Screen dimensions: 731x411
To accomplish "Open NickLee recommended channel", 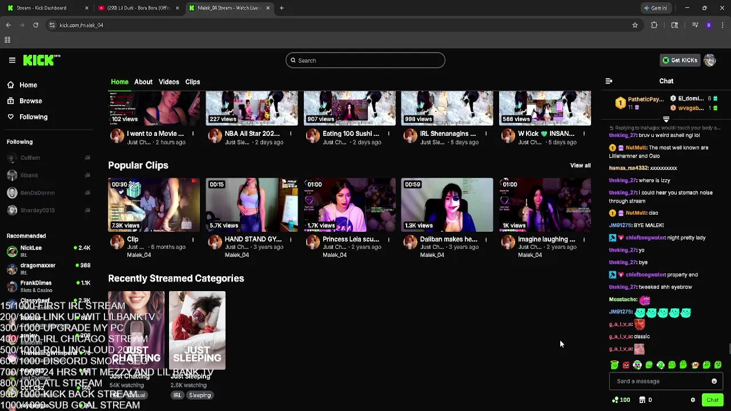I will [49, 251].
